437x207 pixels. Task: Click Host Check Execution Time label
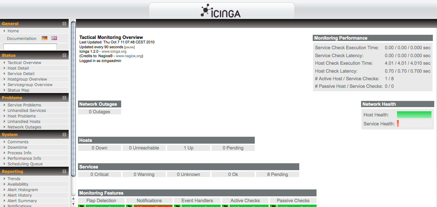[344, 63]
